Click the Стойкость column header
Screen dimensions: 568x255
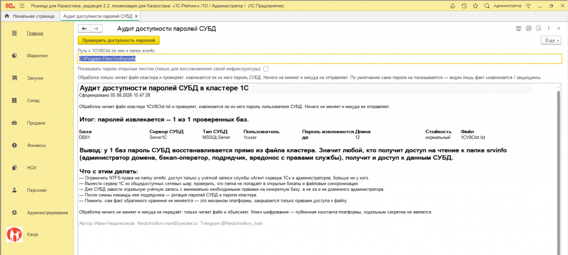[x=439, y=131]
